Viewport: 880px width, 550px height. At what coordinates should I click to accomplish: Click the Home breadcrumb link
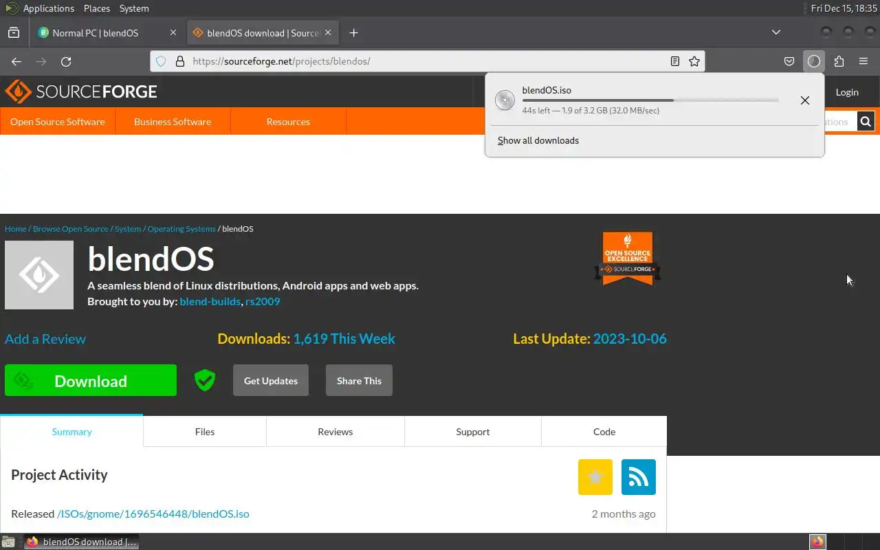click(x=15, y=229)
